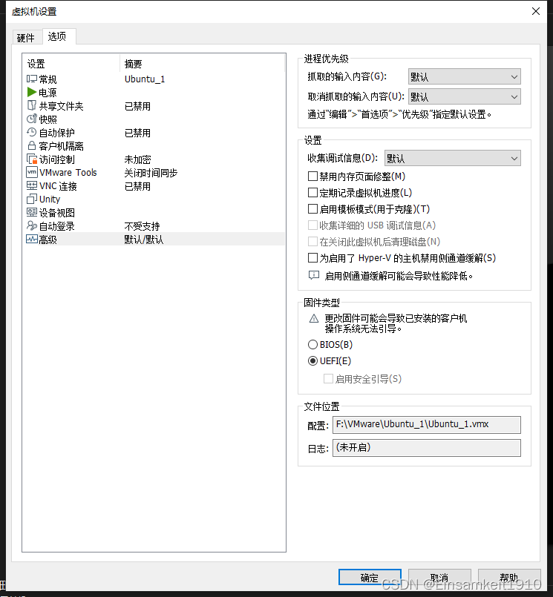Toggle 启用安全引导(S) checkbox

328,379
